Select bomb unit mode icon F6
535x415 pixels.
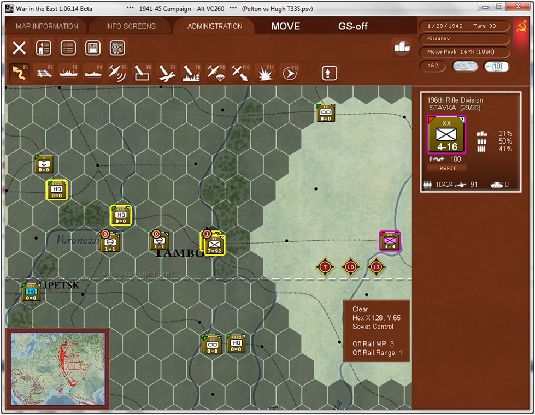click(x=142, y=73)
